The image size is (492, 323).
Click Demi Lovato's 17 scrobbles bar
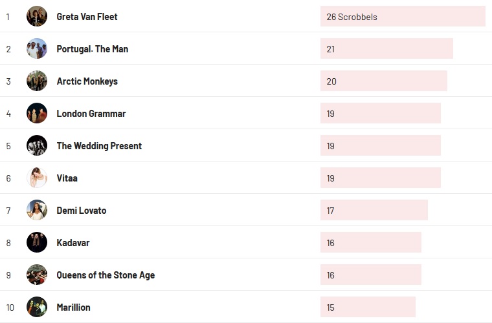[374, 211]
